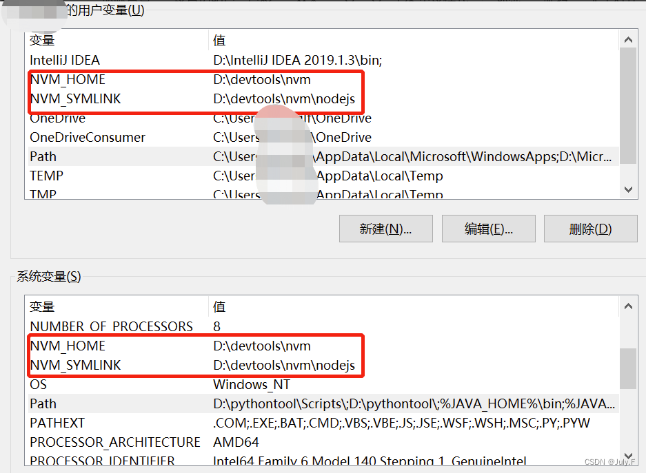Click the 新建(N) button
Viewport: 646px width, 473px height.
(x=385, y=229)
